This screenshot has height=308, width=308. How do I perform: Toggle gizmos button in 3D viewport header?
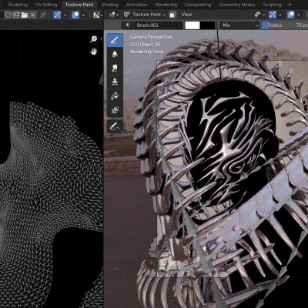[x=273, y=15]
